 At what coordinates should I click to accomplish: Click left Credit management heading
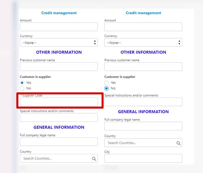click(59, 13)
